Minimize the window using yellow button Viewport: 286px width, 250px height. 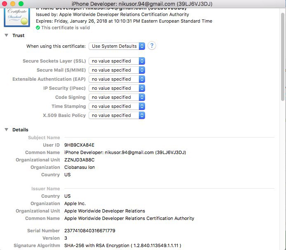[x=13, y=4]
